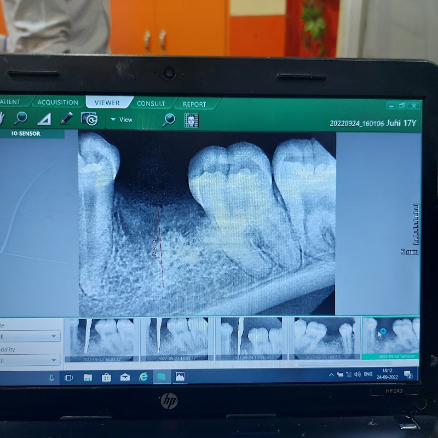Switch to the Acquisition tab
Viewport: 438px width, 438px height.
click(57, 102)
